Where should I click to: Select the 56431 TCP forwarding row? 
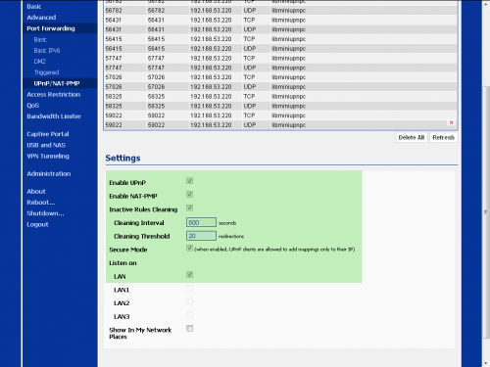click(280, 20)
